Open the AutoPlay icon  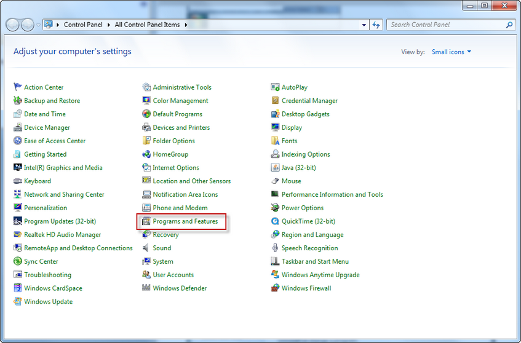[x=275, y=87]
